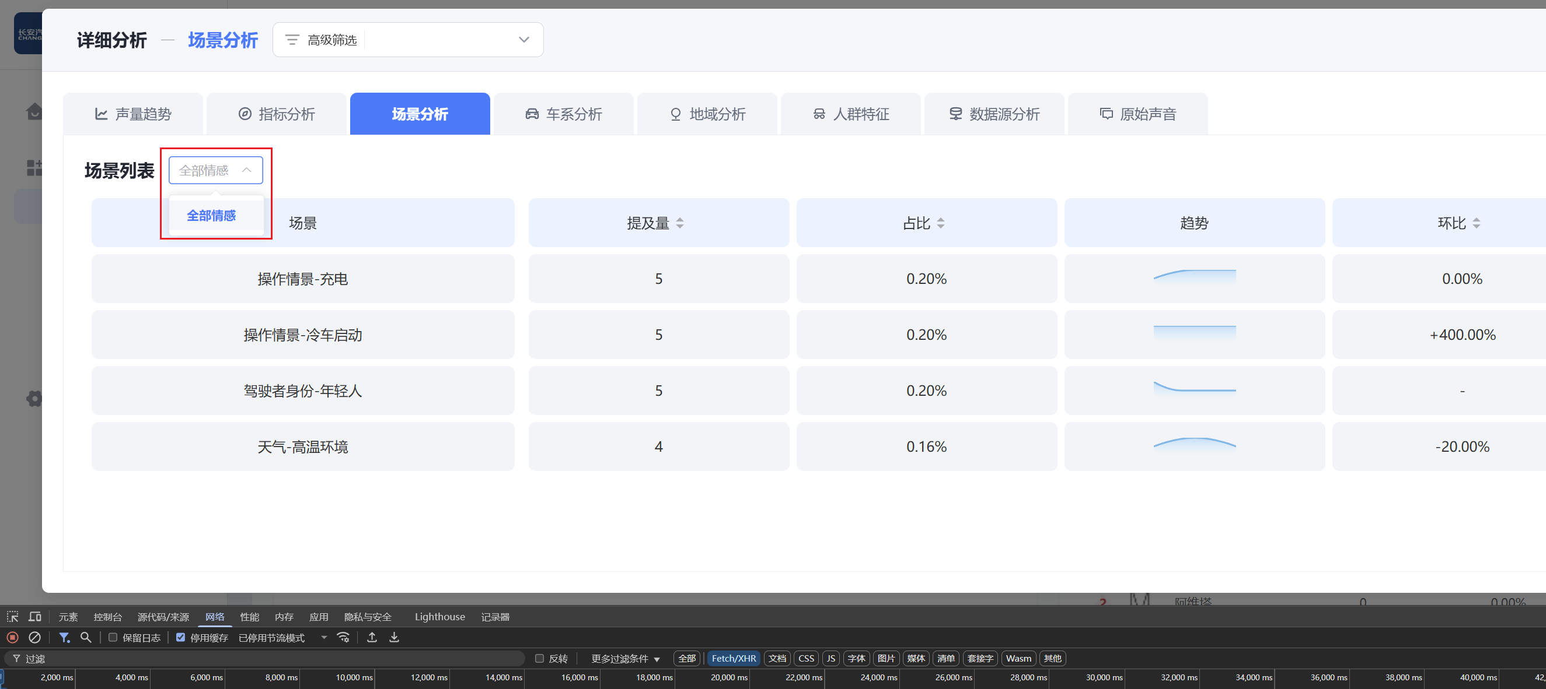Tick the 反转 filter checkbox
Viewport: 1546px width, 689px height.
point(539,659)
